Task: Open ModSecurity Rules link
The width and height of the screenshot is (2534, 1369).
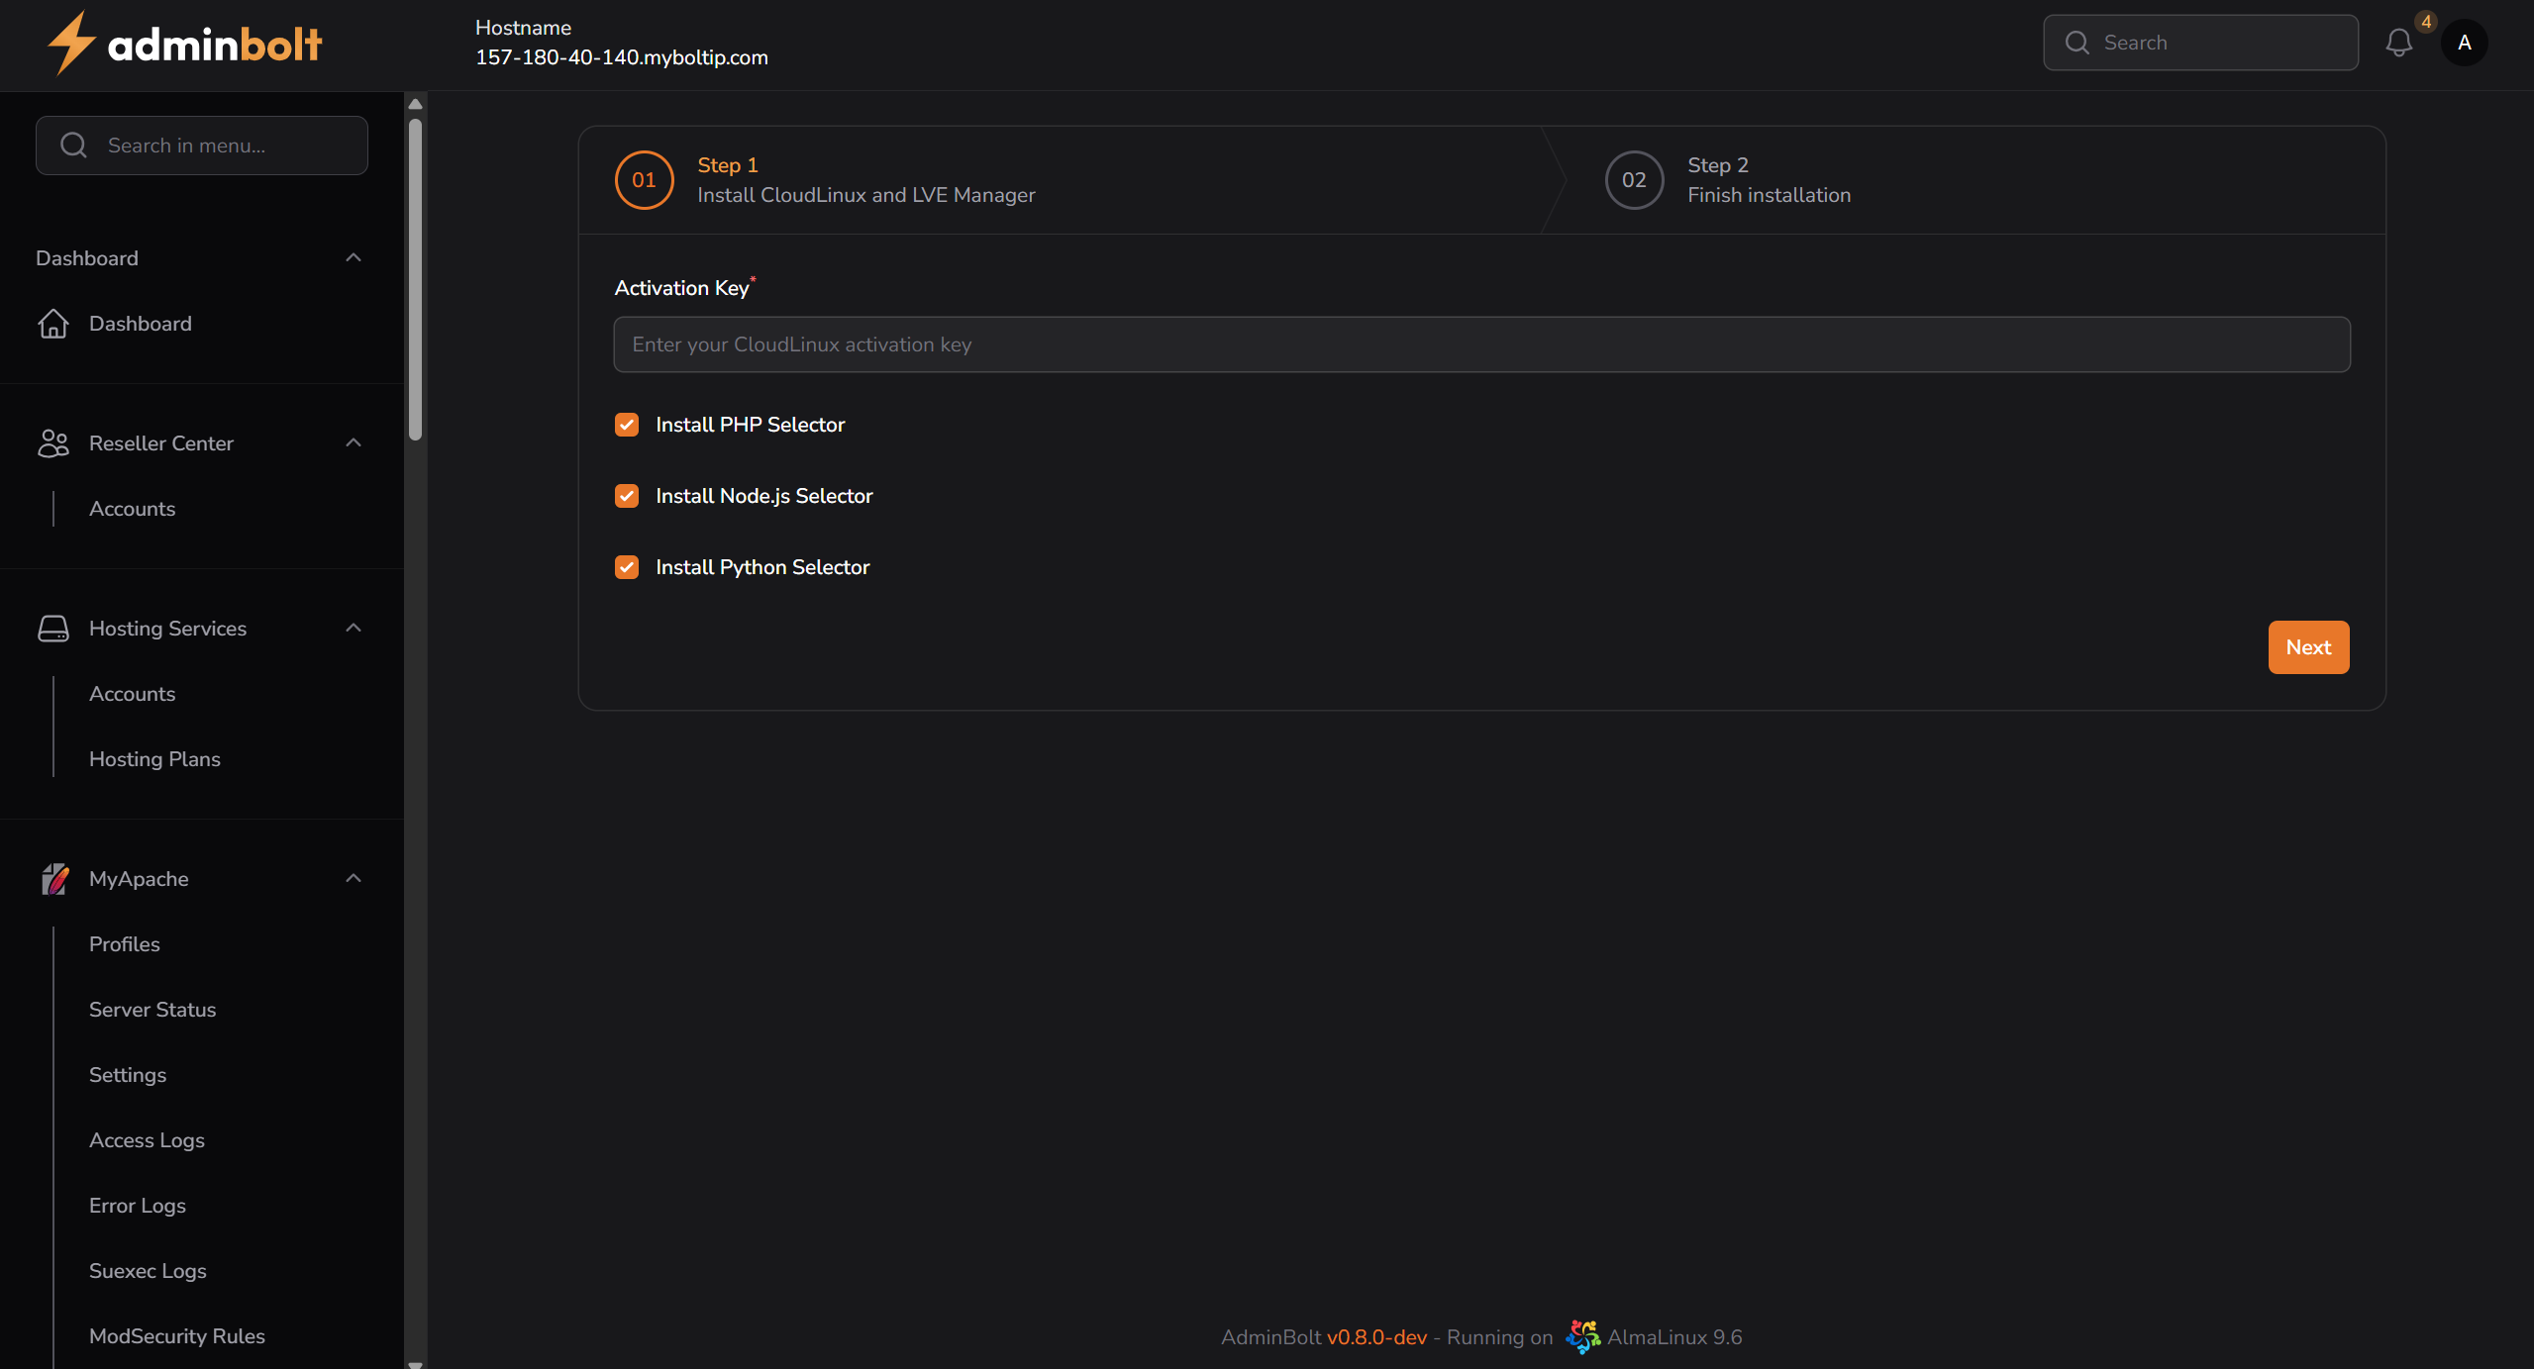Action: (177, 1336)
